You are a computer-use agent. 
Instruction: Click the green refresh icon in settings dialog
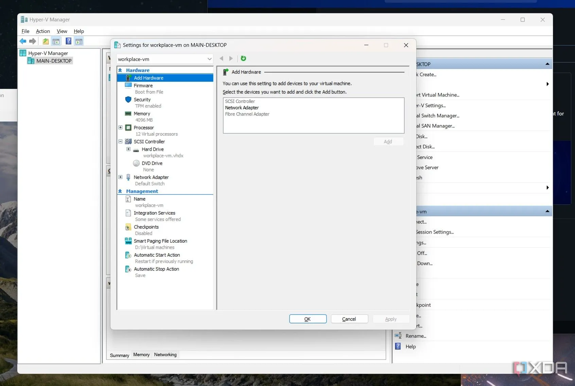(243, 58)
